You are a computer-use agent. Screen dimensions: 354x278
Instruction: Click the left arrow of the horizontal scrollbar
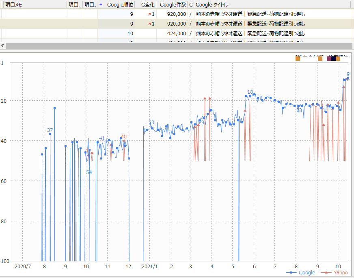[2, 46]
